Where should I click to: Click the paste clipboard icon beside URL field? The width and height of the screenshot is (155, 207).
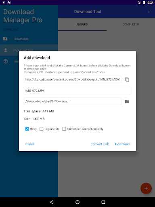point(127,80)
